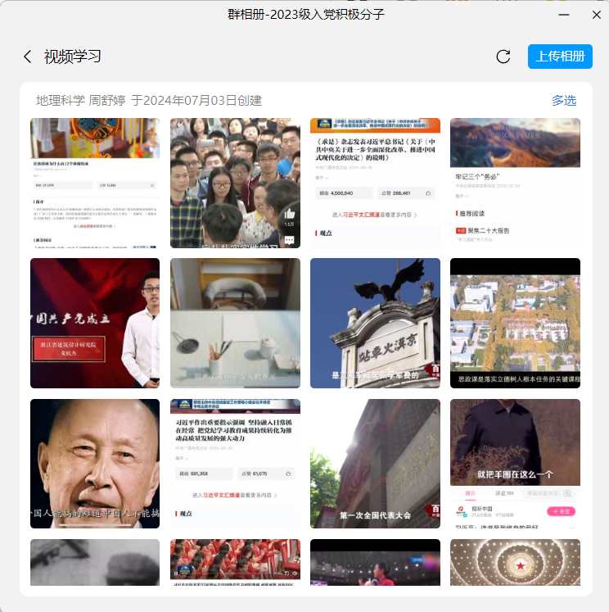Click the refresh album icon
The width and height of the screenshot is (609, 612).
503,57
